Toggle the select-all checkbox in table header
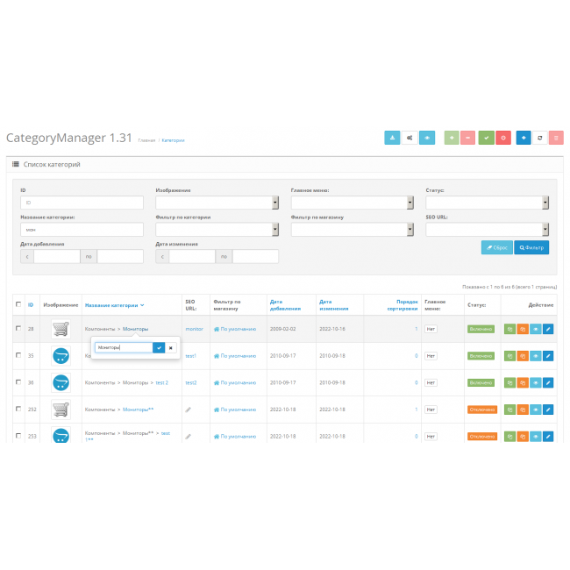570x570 pixels. coord(18,305)
